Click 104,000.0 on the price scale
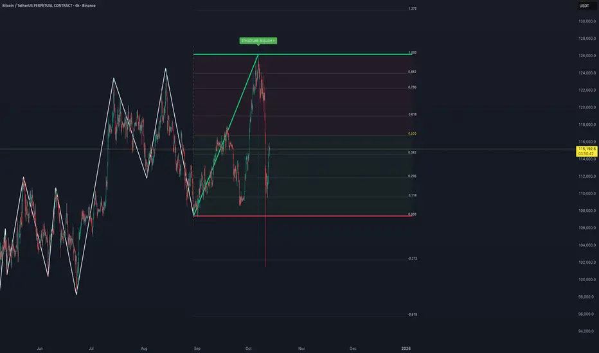Image resolution: width=599 pixels, height=353 pixels. (x=587, y=245)
